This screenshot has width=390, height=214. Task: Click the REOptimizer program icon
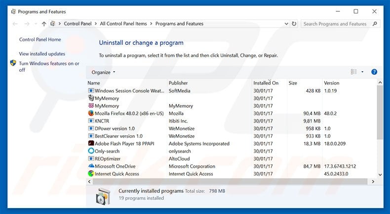(x=91, y=159)
